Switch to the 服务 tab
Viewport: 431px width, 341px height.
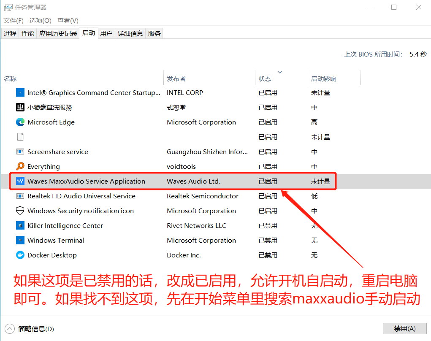[x=154, y=33]
